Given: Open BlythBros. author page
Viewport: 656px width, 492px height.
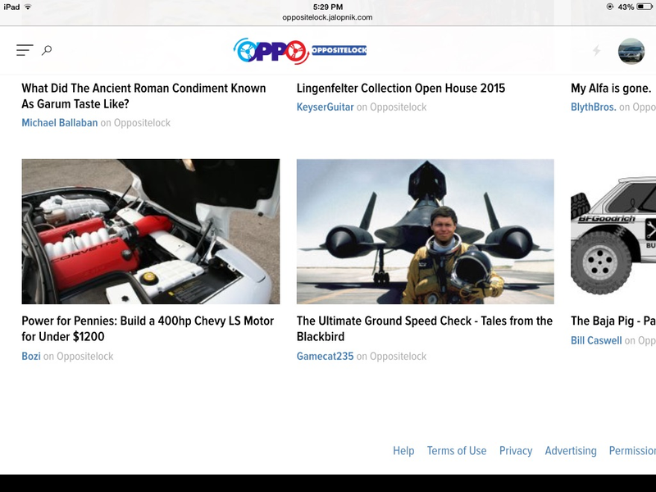Looking at the screenshot, I should click(593, 107).
